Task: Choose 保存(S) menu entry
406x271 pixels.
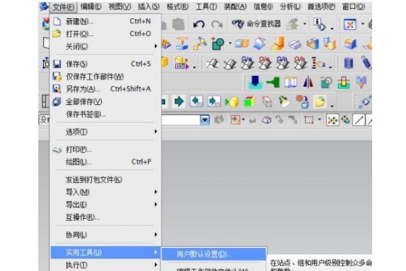Action: (106, 64)
